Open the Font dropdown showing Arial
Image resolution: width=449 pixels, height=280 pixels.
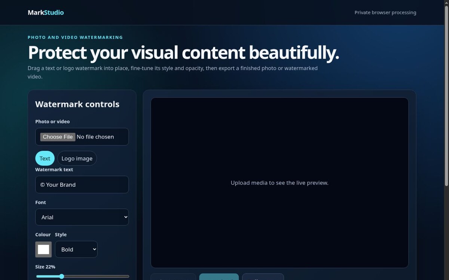[x=82, y=217]
